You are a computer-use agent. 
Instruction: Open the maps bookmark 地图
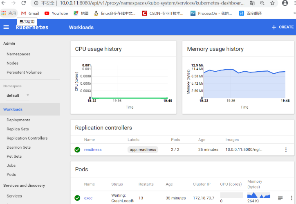pyautogui.click(x=81, y=13)
